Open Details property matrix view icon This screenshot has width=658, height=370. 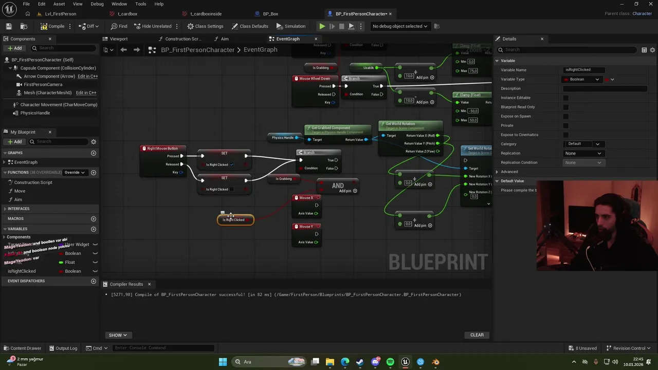pyautogui.click(x=644, y=50)
